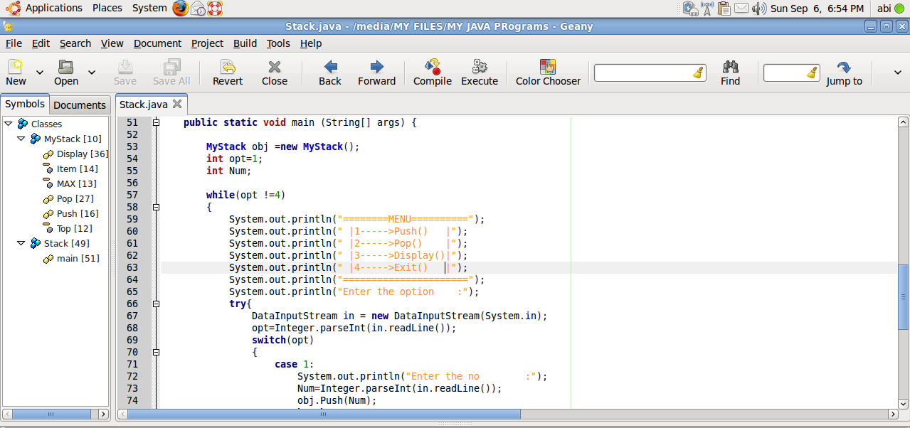Open the Project menu
The width and height of the screenshot is (910, 428).
point(207,43)
